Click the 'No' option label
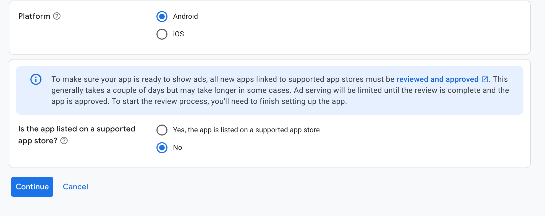The width and height of the screenshot is (545, 216). coord(177,147)
